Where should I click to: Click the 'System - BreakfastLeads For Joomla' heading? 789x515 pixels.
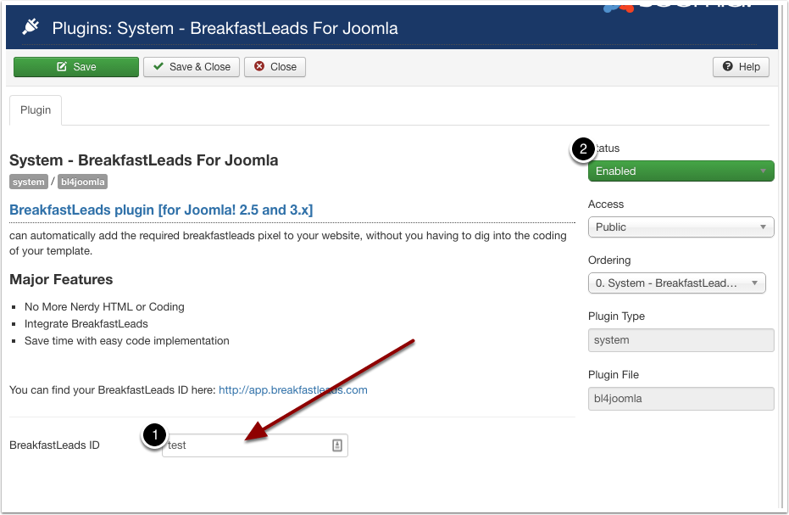(144, 160)
